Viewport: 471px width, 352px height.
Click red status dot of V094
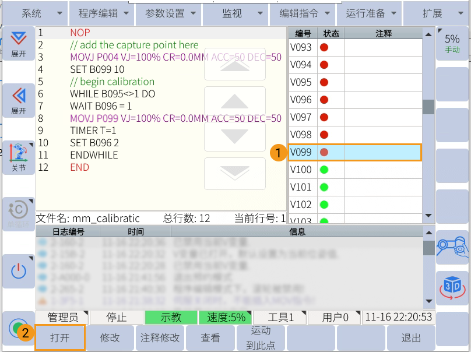click(x=324, y=65)
